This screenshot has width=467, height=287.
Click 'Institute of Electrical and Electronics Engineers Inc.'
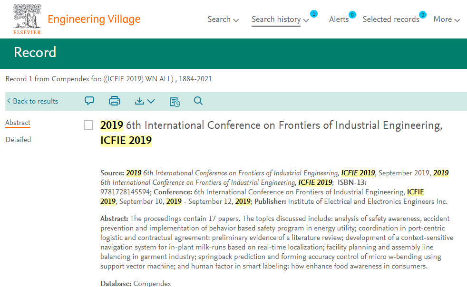pos(368,201)
